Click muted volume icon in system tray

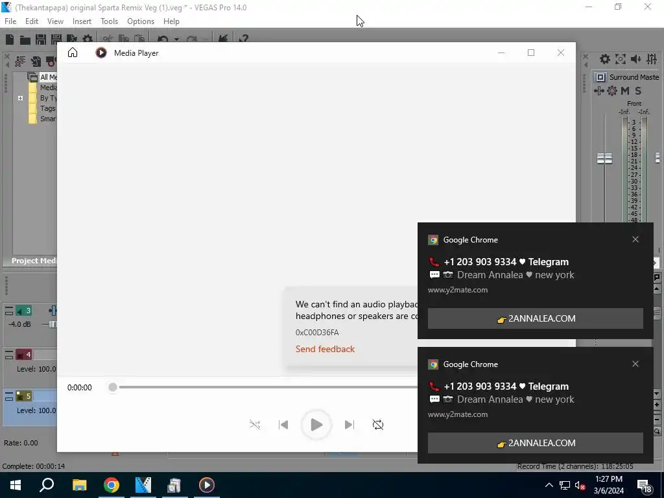[x=580, y=485]
